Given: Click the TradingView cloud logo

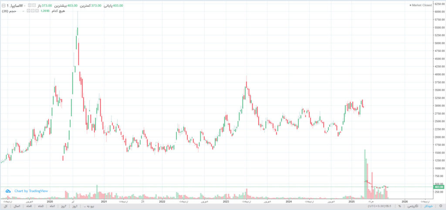Looking at the screenshot, I should 8,191.
